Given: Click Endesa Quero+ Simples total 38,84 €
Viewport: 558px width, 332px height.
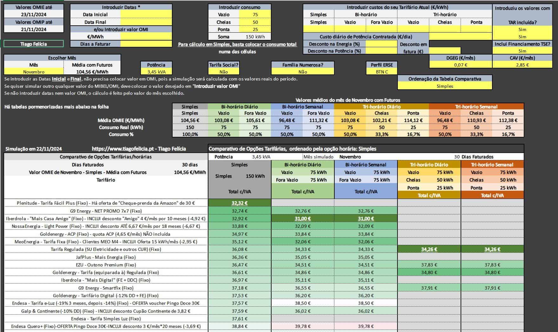Looking at the screenshot, I should coord(240,326).
